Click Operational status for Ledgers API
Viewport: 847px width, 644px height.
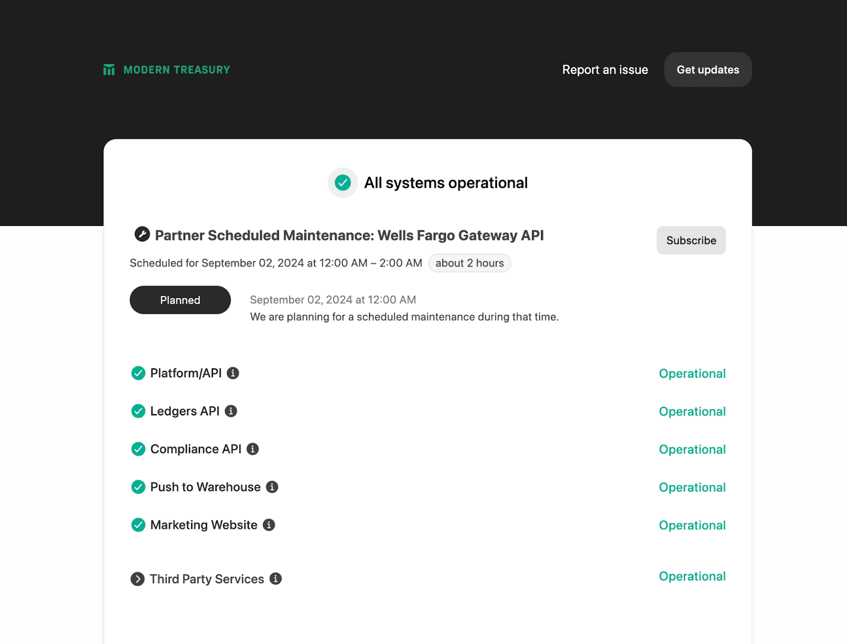[692, 411]
